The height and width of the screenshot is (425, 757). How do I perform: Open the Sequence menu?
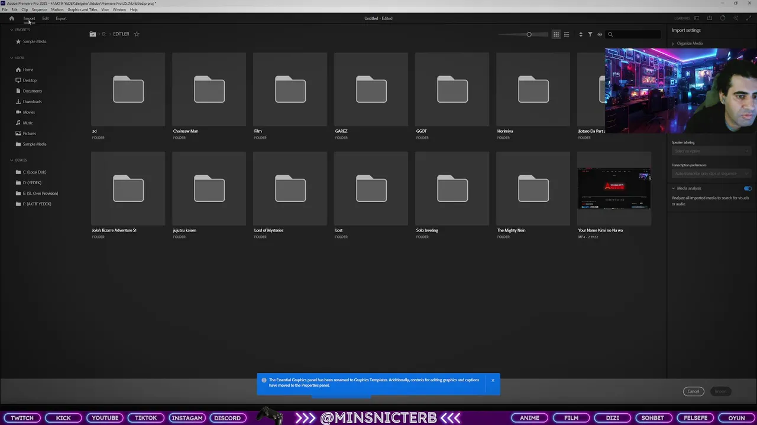[x=39, y=9]
